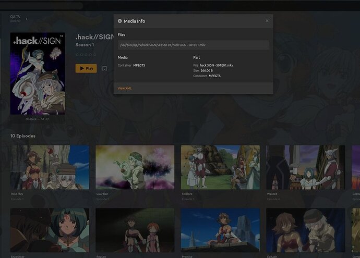Click the .hack//SIGN show title
This screenshot has width=360, height=258.
[x=94, y=37]
